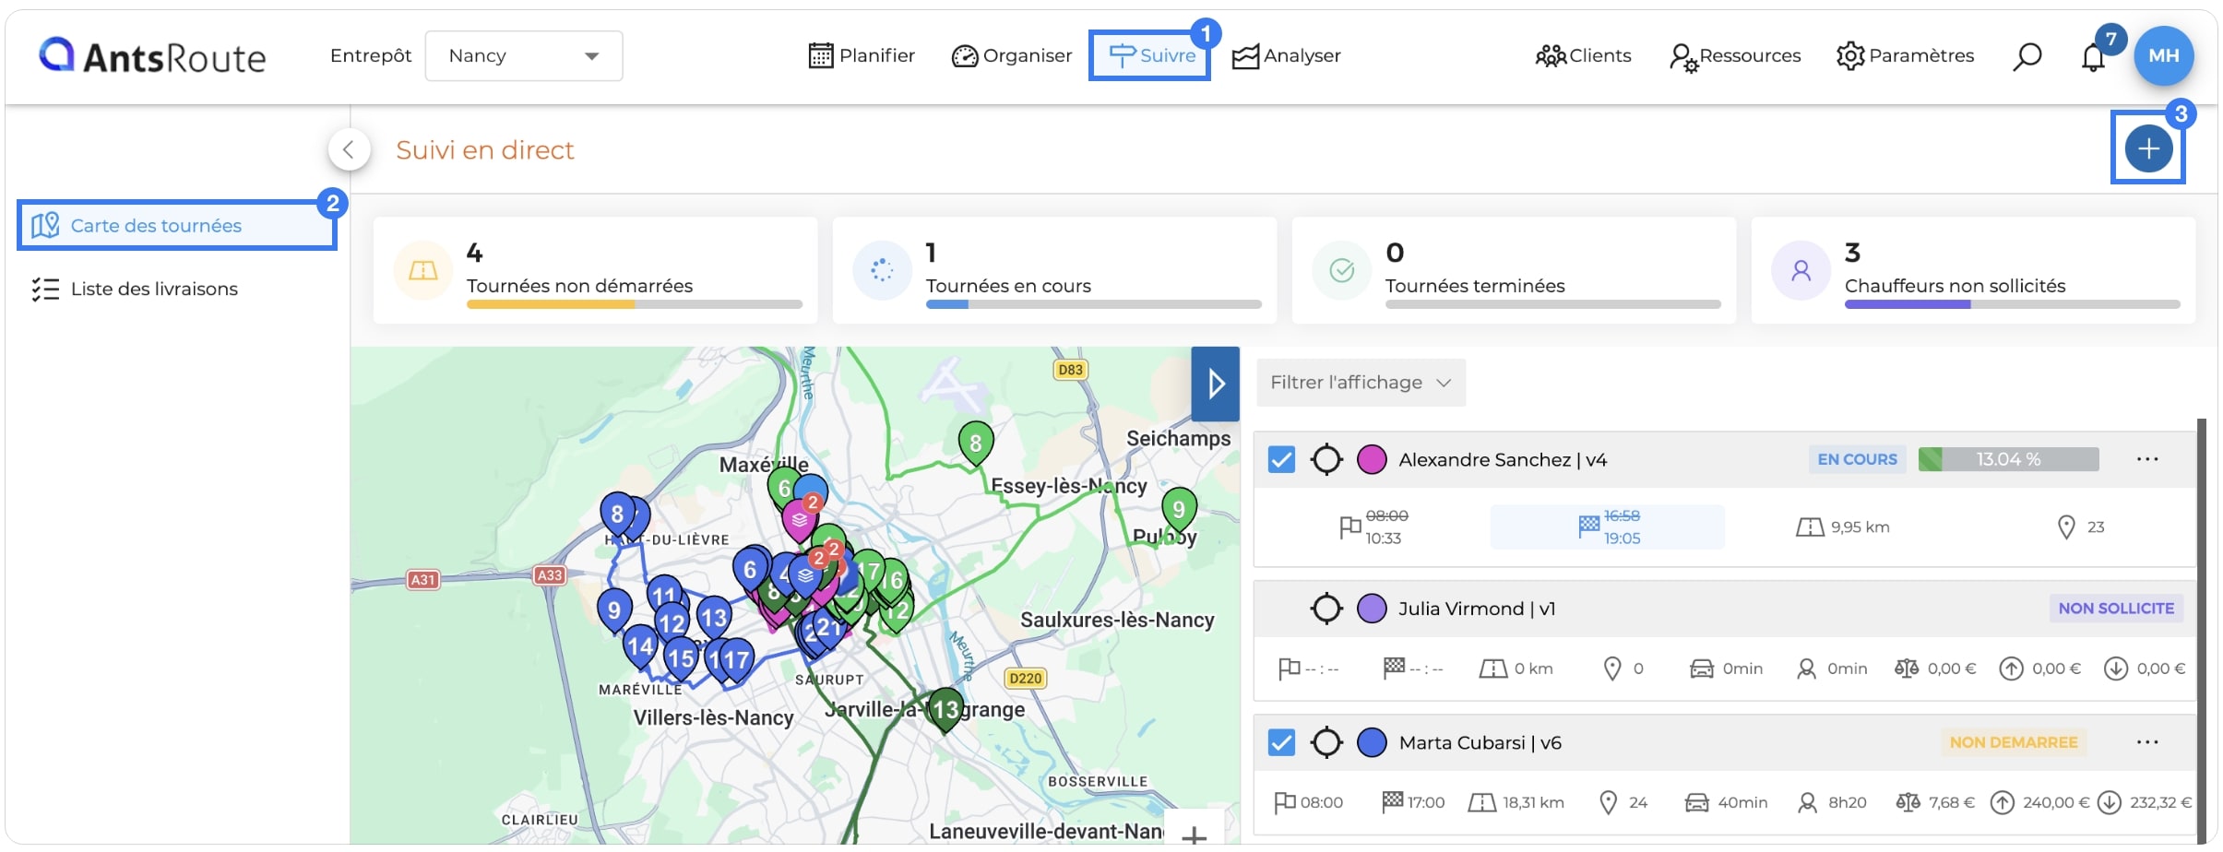
Task: Open the Planifier menu
Action: tap(862, 55)
